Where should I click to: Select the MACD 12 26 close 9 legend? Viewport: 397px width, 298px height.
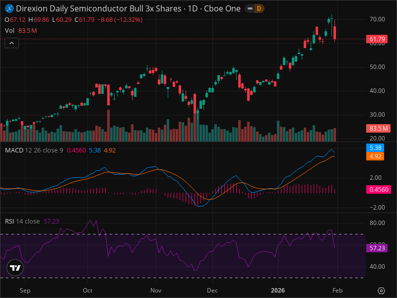pyautogui.click(x=34, y=150)
